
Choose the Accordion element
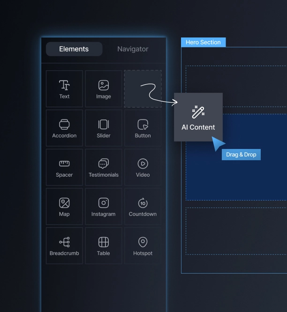[64, 128]
